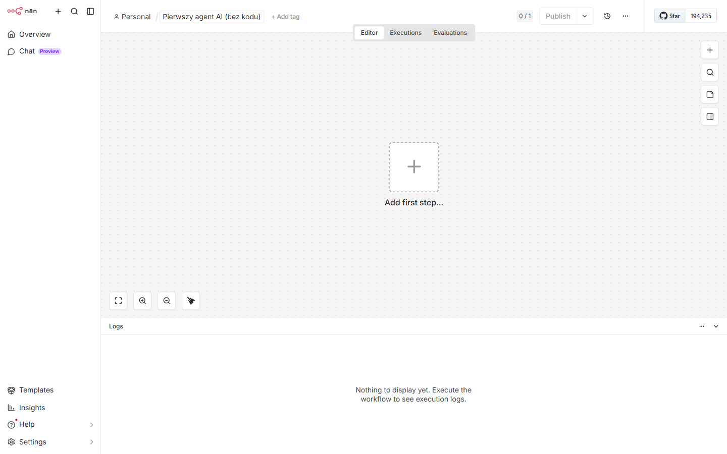
Task: Open workflow version history
Action: click(x=607, y=16)
